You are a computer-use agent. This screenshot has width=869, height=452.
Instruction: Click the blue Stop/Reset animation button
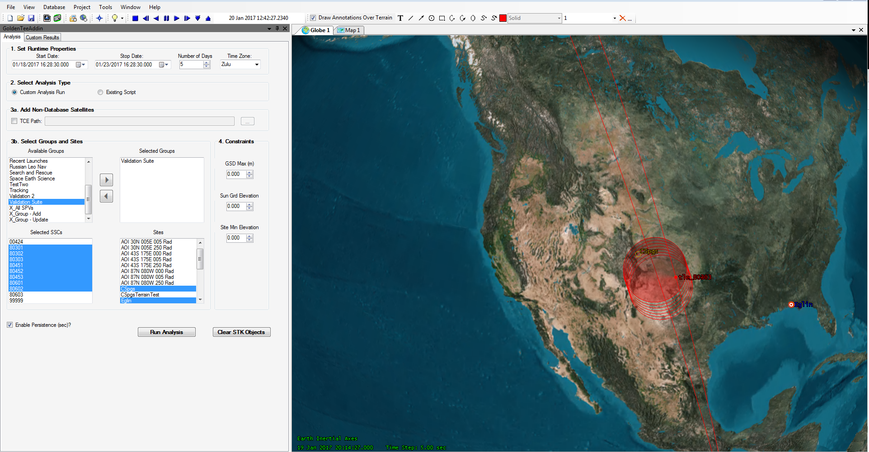pyautogui.click(x=135, y=18)
